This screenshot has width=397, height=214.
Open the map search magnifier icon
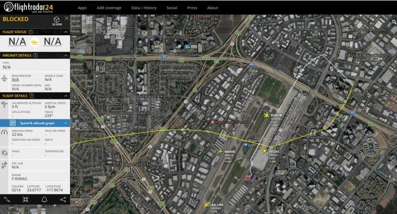point(394,22)
